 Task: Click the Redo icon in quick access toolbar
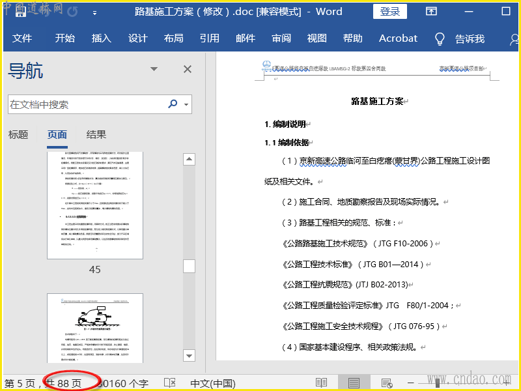72,12
